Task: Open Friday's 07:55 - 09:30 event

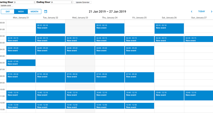Action: 139,77
